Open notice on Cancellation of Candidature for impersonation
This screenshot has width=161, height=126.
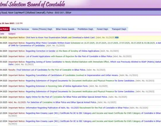72,75
